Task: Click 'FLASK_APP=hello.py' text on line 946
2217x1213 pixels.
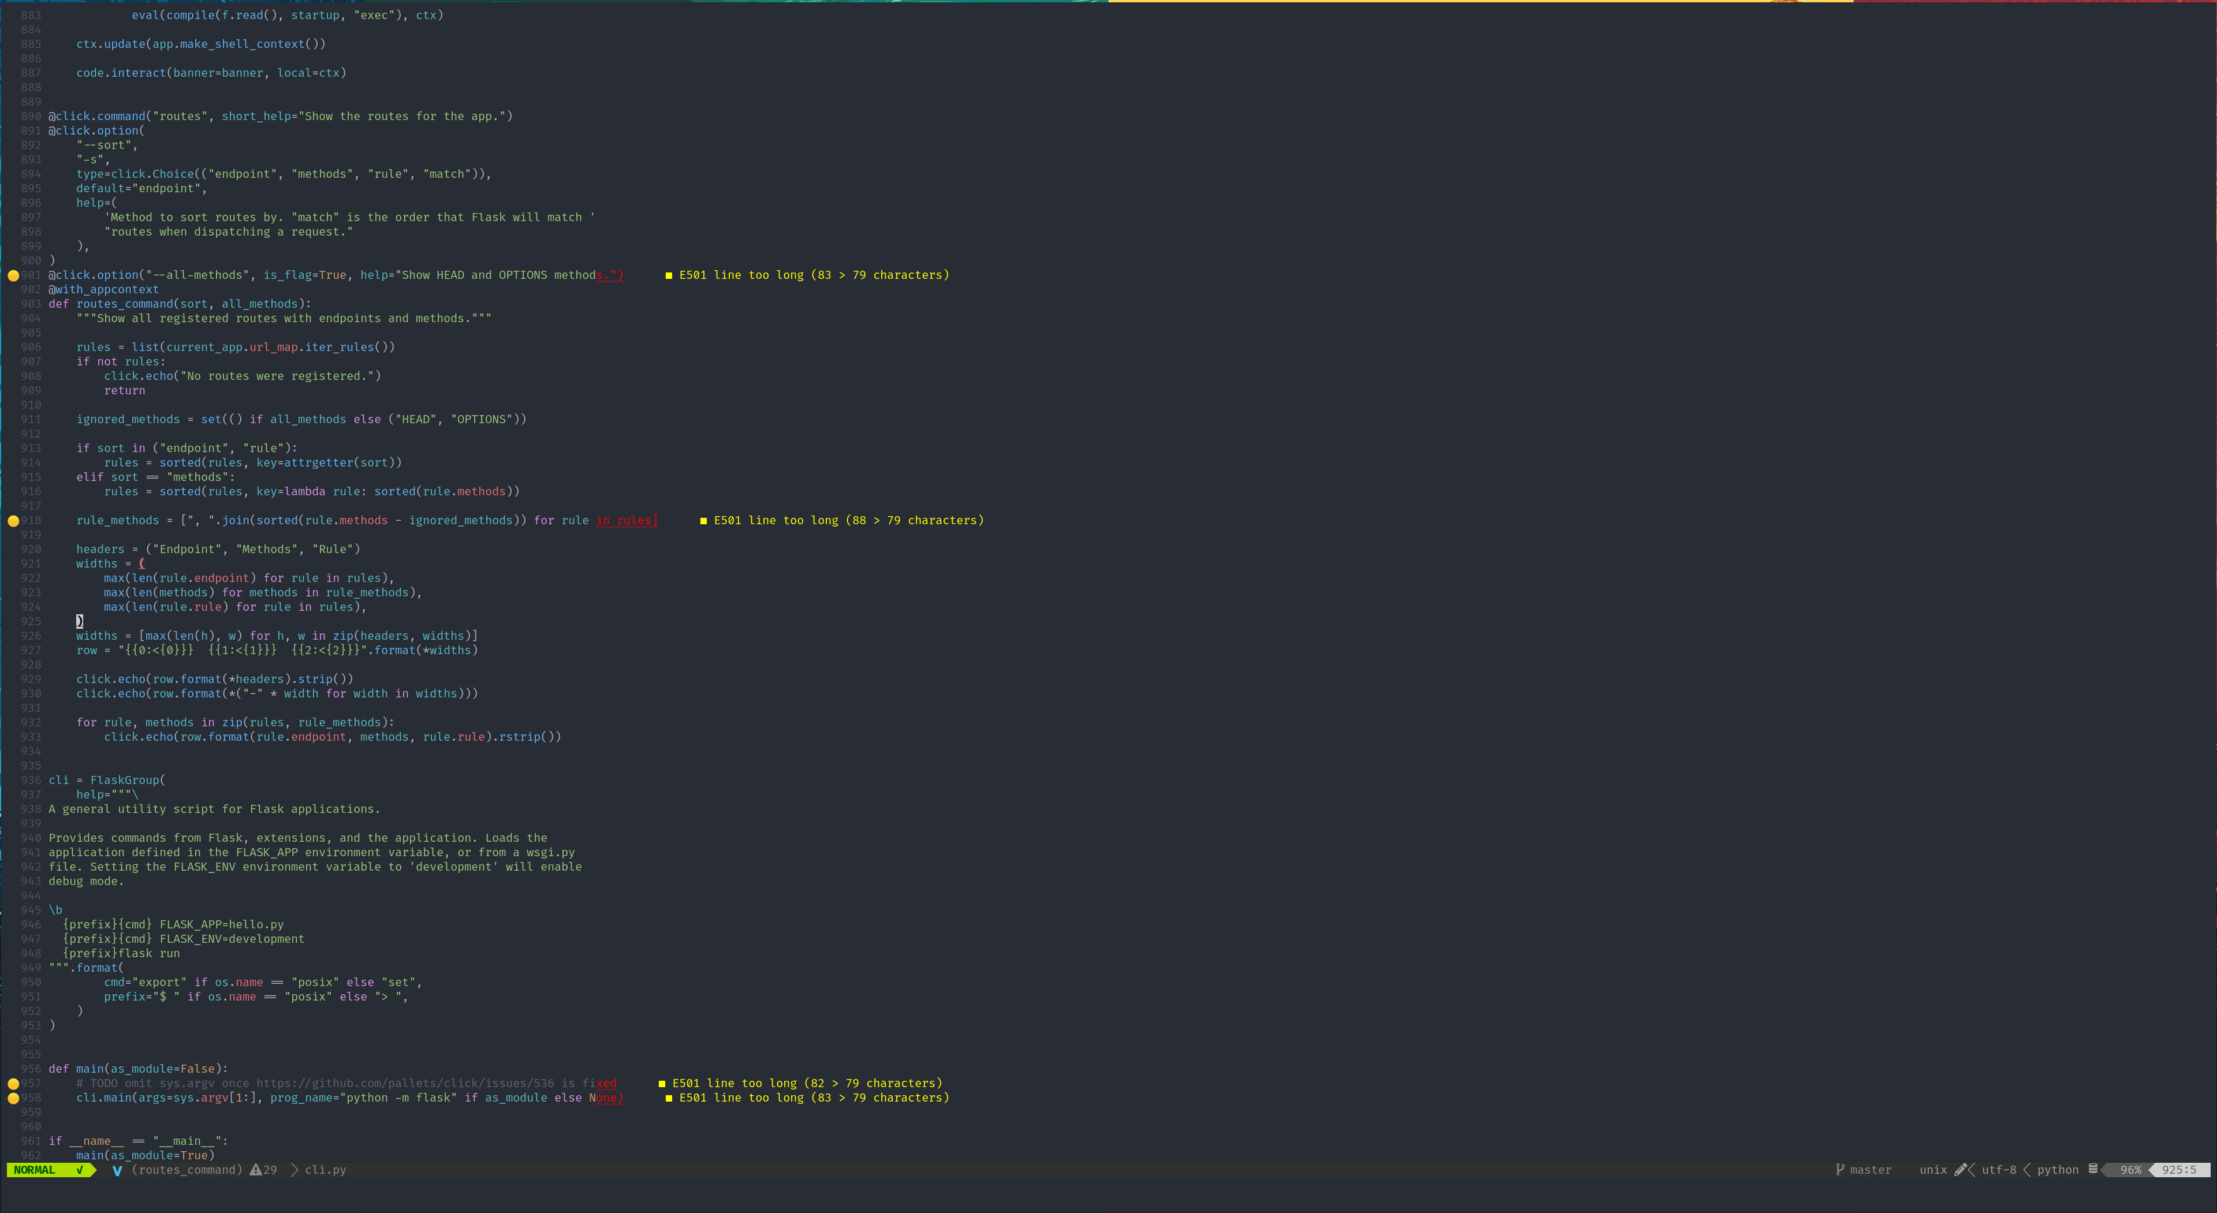Action: pos(222,925)
